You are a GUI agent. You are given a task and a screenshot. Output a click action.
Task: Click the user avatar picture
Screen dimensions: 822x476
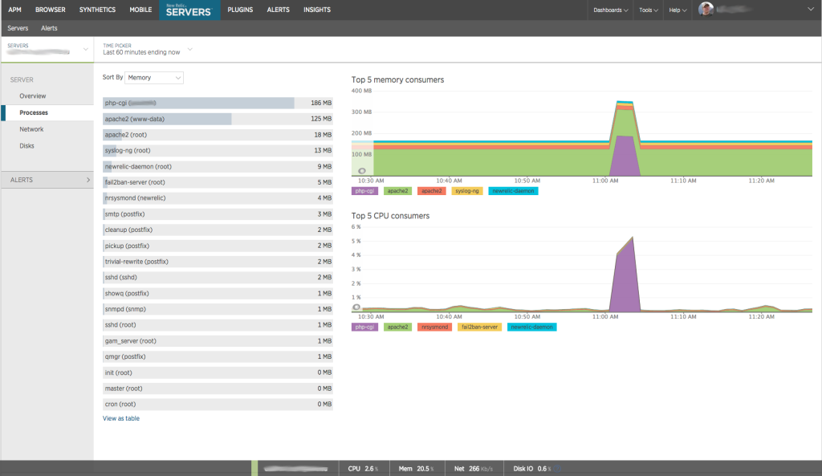tap(706, 10)
